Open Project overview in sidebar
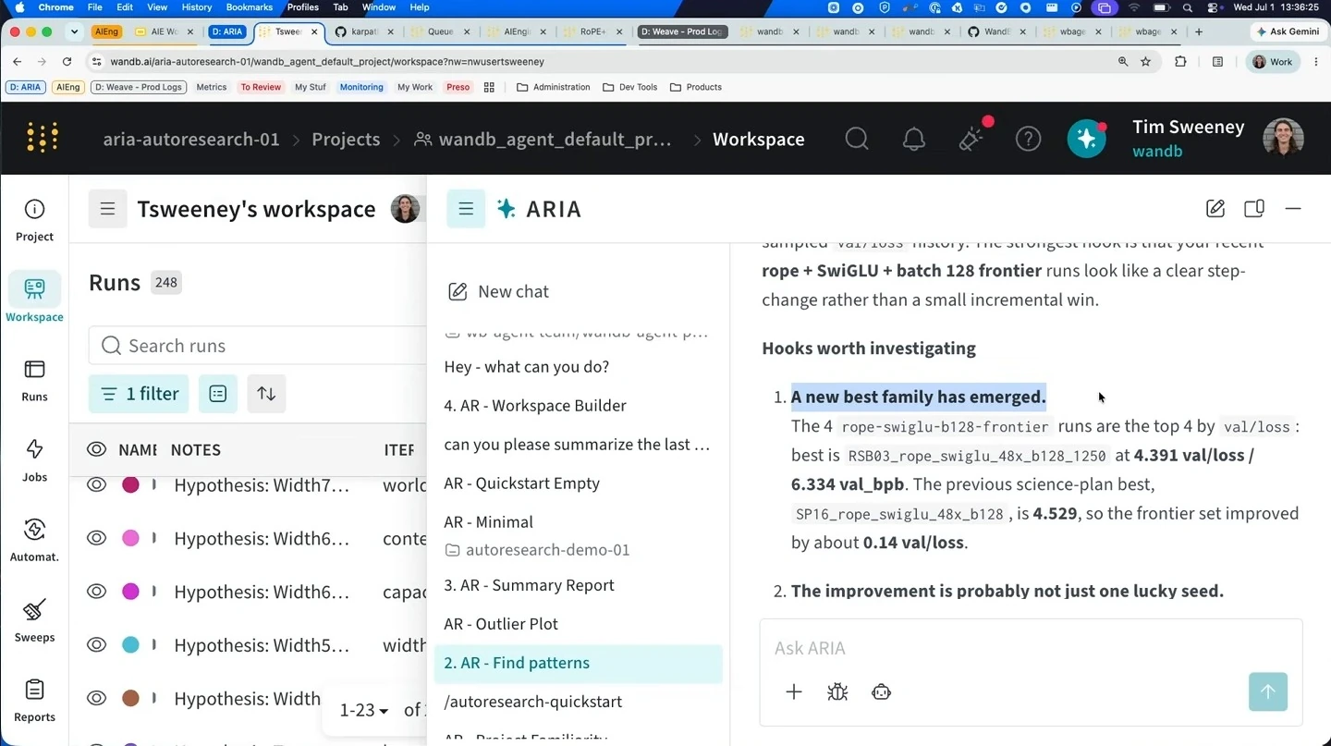This screenshot has height=746, width=1331. [x=34, y=220]
